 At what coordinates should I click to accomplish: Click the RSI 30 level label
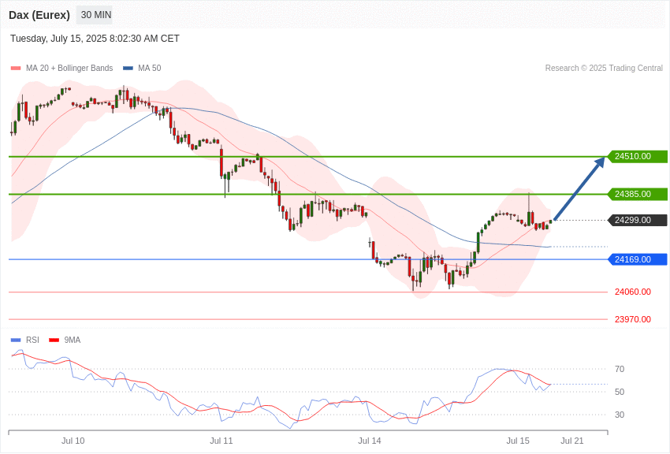(x=620, y=415)
